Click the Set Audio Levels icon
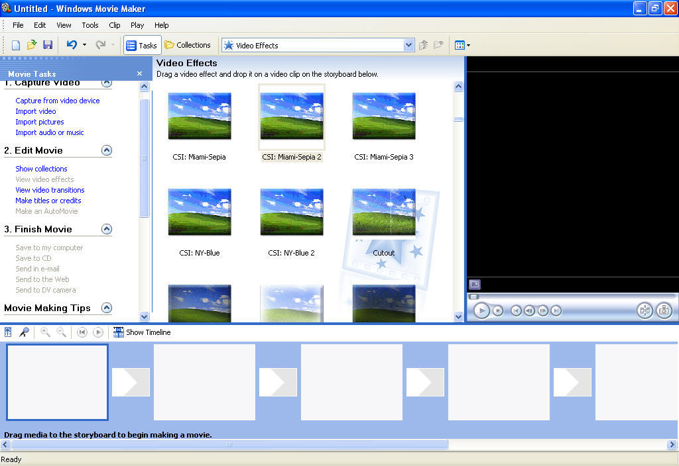 pos(8,332)
